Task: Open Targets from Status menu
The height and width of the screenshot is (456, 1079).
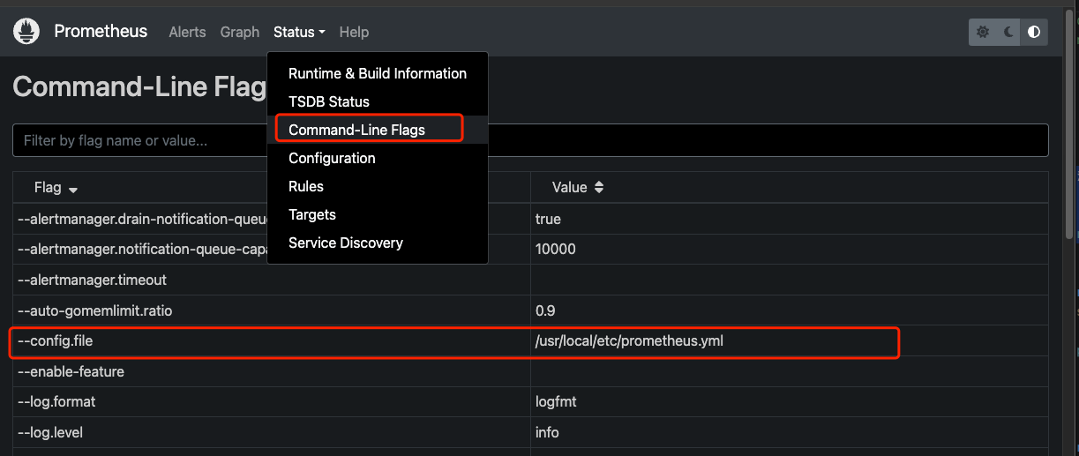Action: tap(312, 214)
